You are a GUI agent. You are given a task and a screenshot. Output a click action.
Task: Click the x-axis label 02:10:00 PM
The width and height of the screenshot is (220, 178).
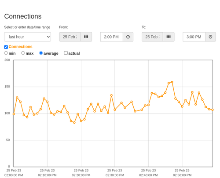coord(47,175)
